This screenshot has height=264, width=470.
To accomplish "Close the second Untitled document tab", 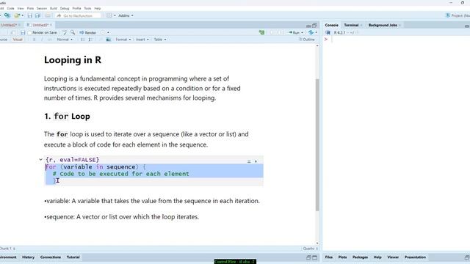I will pos(51,25).
